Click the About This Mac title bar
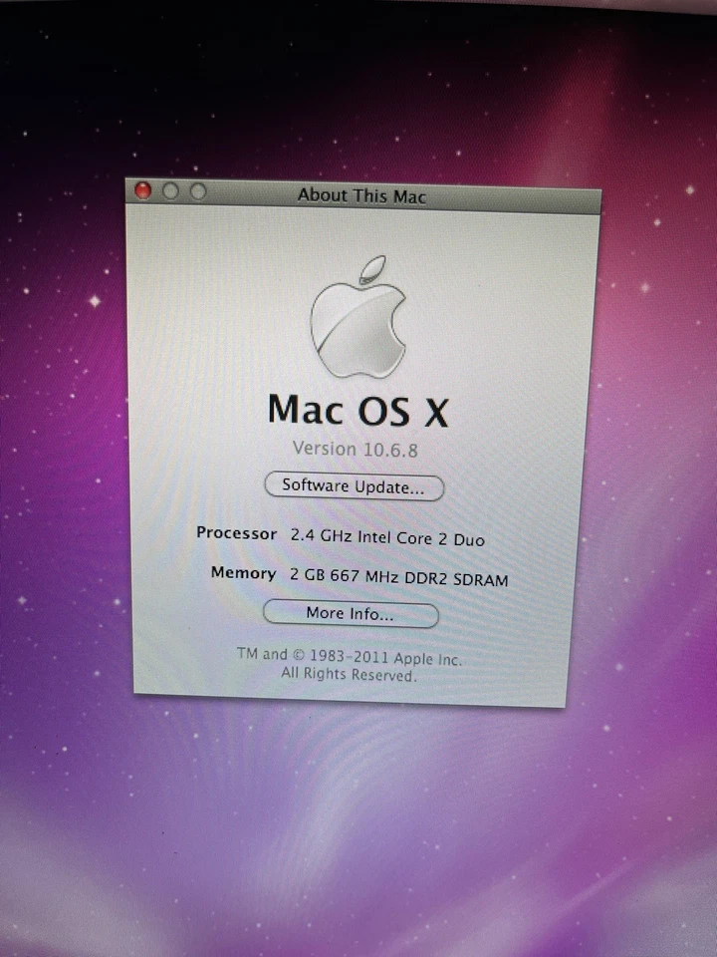 (362, 196)
